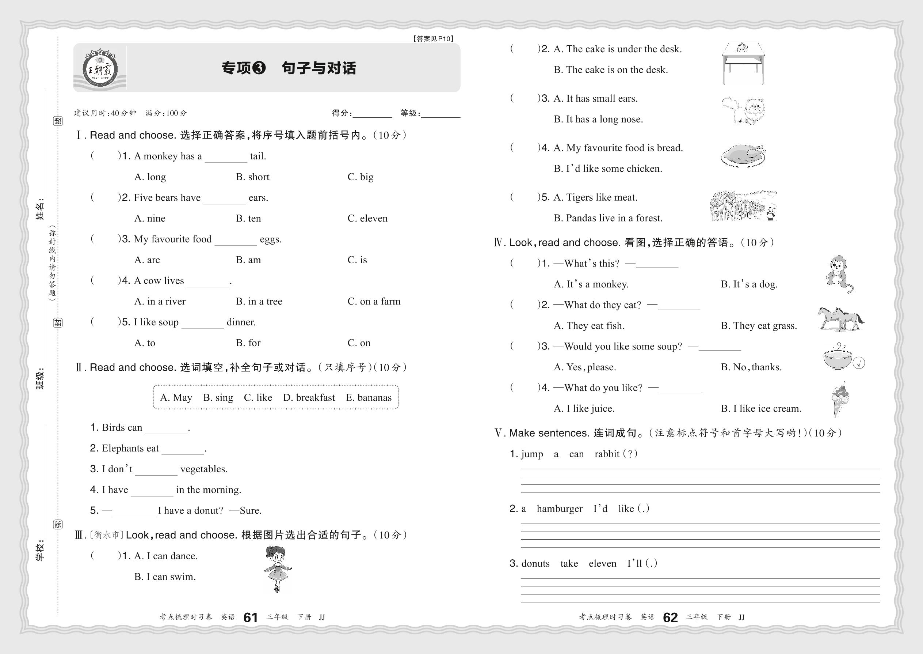Click the panda in forest picture
The height and width of the screenshot is (654, 923).
tap(744, 206)
